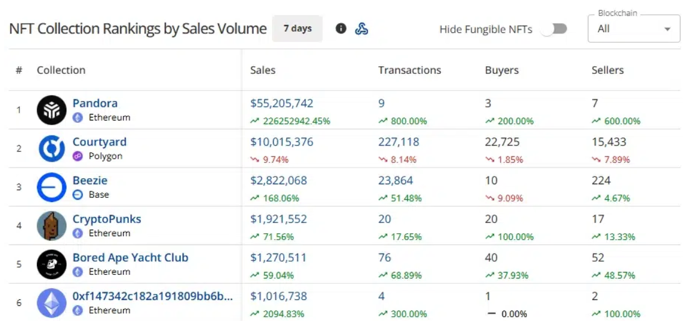The width and height of the screenshot is (690, 325).
Task: Click Beezie sales value $2,822,068
Action: tap(278, 181)
